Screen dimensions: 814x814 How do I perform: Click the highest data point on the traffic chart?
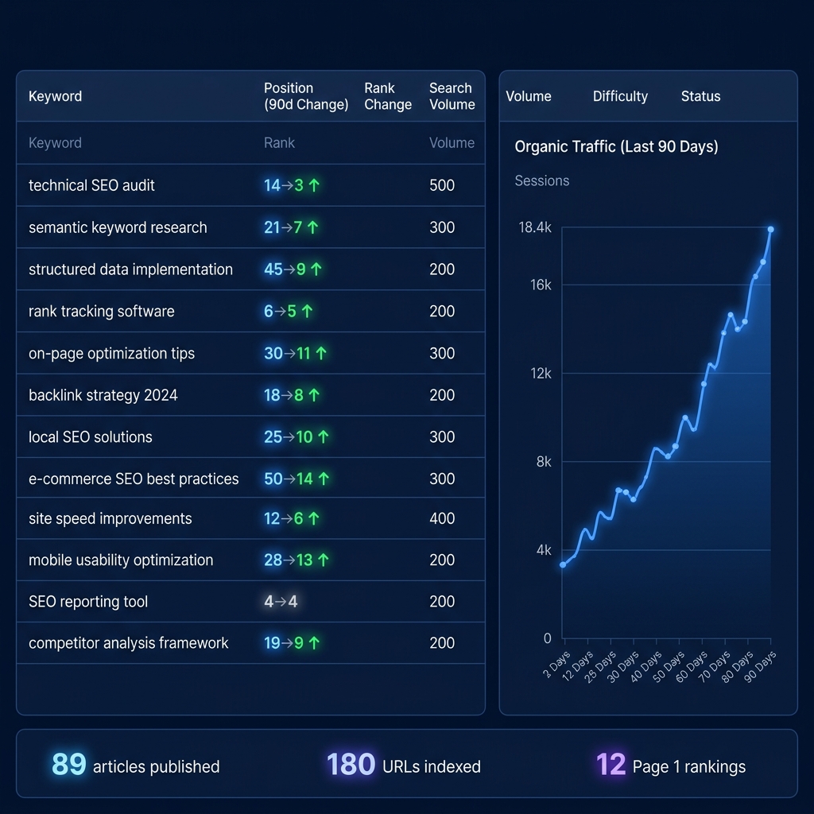click(769, 230)
